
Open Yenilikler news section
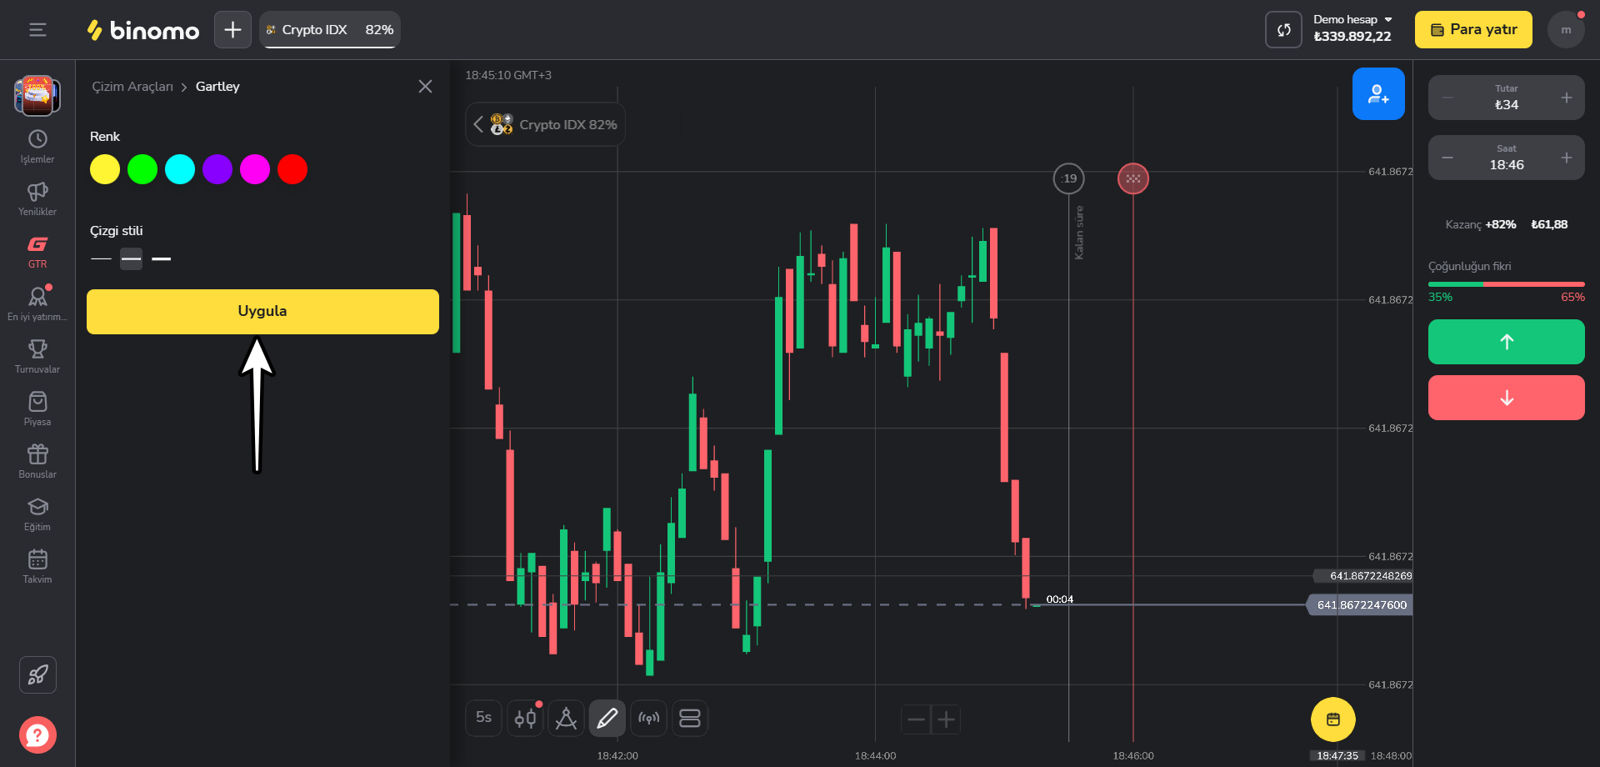coord(37,199)
